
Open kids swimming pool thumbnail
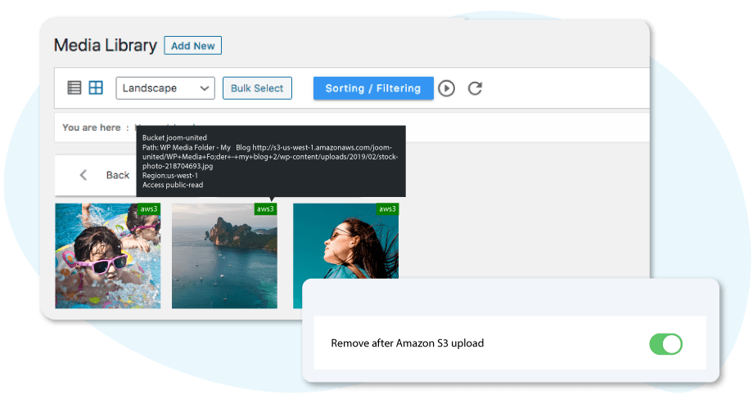[107, 256]
